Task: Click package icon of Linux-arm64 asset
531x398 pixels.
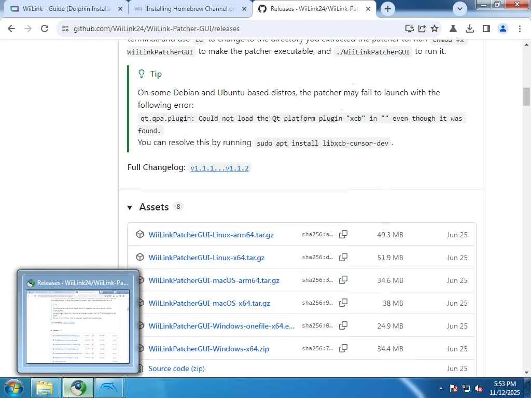Action: (x=140, y=234)
